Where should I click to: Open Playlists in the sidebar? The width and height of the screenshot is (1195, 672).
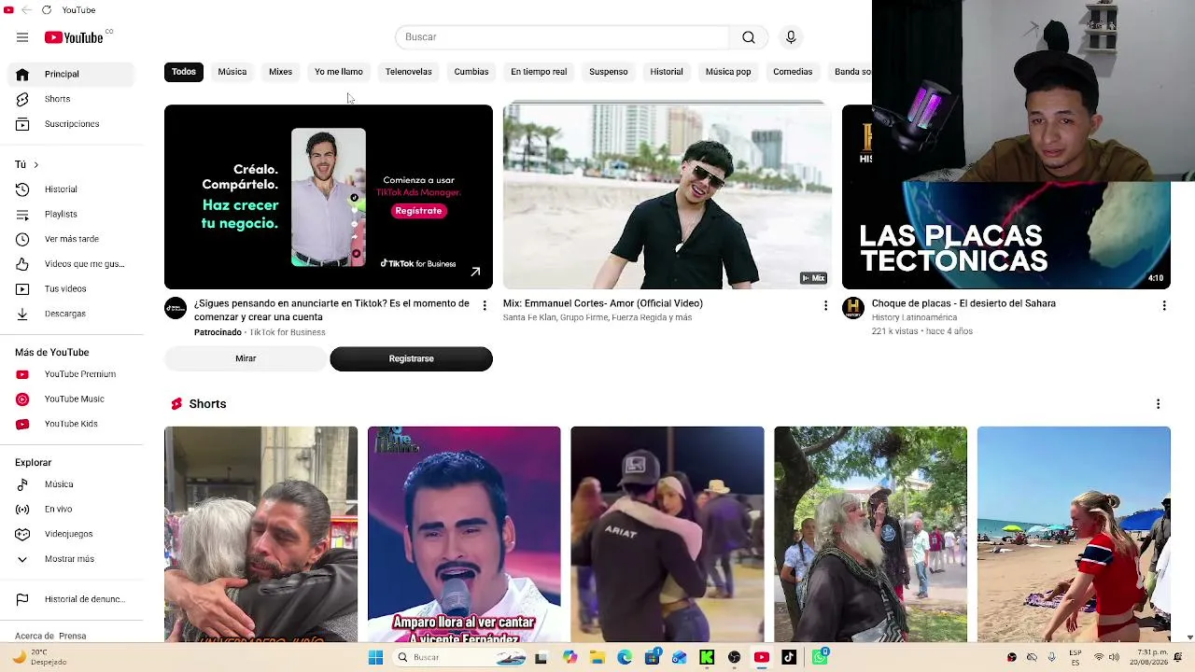pos(71,215)
